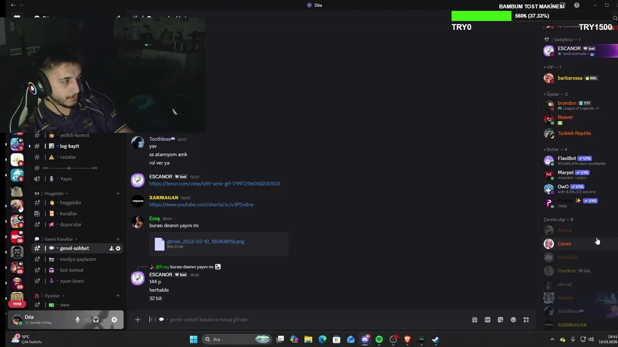Image resolution: width=618 pixels, height=347 pixels.
Task: Open the emoji picker in message bar
Action: click(513, 320)
